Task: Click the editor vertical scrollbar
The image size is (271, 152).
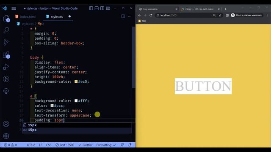Action: (x=133, y=57)
